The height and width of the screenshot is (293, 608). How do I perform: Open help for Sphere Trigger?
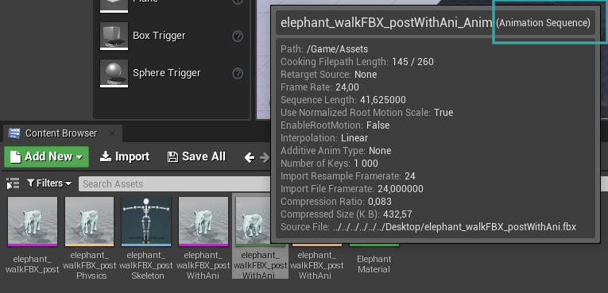coord(238,73)
